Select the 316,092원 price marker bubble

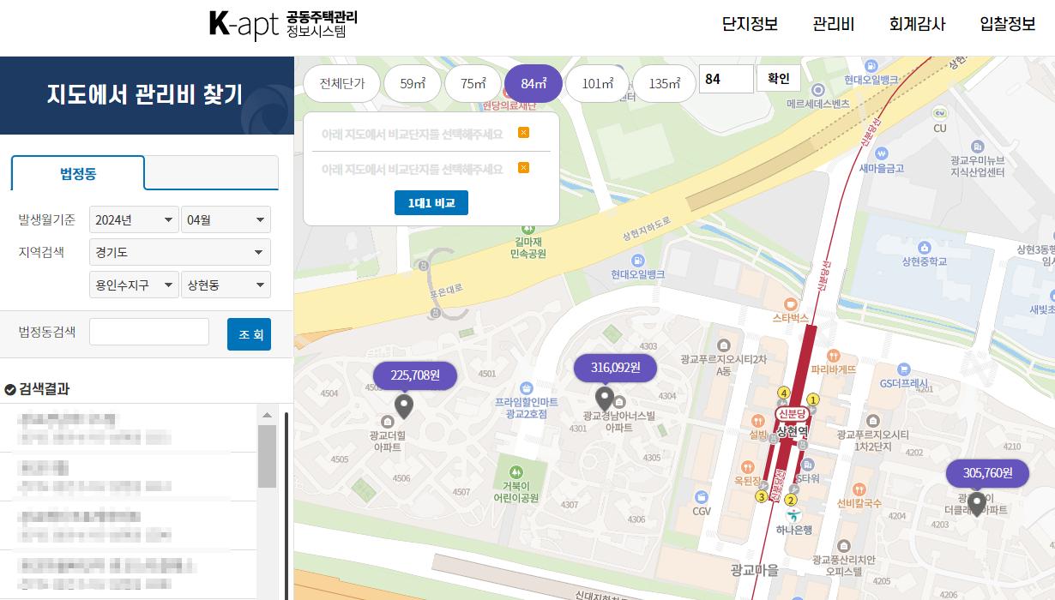[x=614, y=368]
